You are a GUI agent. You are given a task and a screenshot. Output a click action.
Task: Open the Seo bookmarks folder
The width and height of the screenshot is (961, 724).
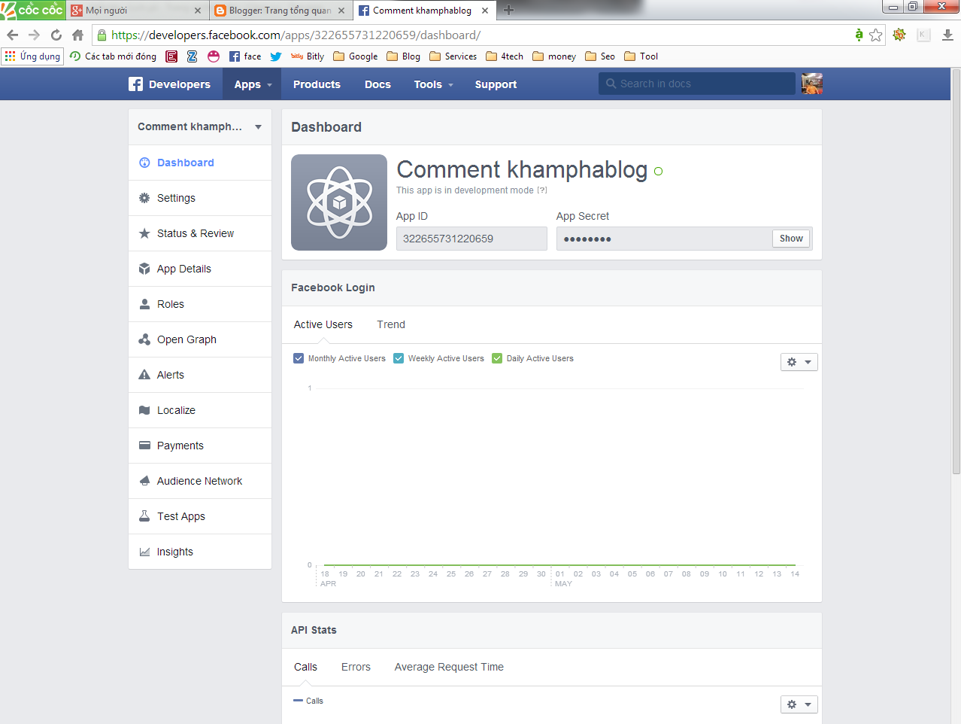pyautogui.click(x=600, y=56)
